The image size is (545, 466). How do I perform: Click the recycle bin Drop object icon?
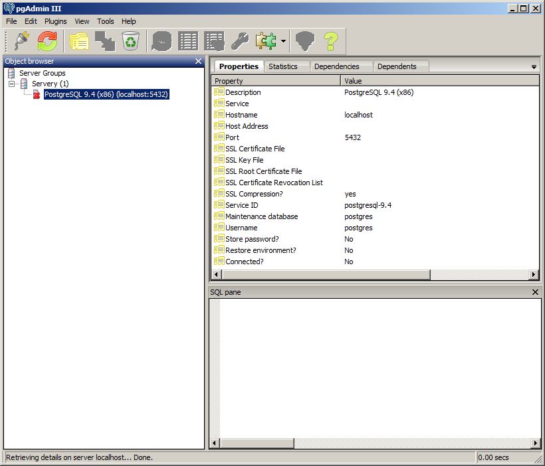[130, 41]
